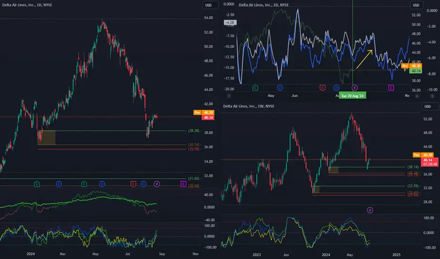Click the red earnings E marker in top-right chart
This screenshot has height=259, width=440.
point(322,88)
